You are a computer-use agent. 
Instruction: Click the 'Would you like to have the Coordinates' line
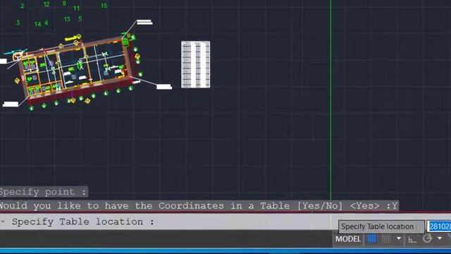click(x=199, y=205)
